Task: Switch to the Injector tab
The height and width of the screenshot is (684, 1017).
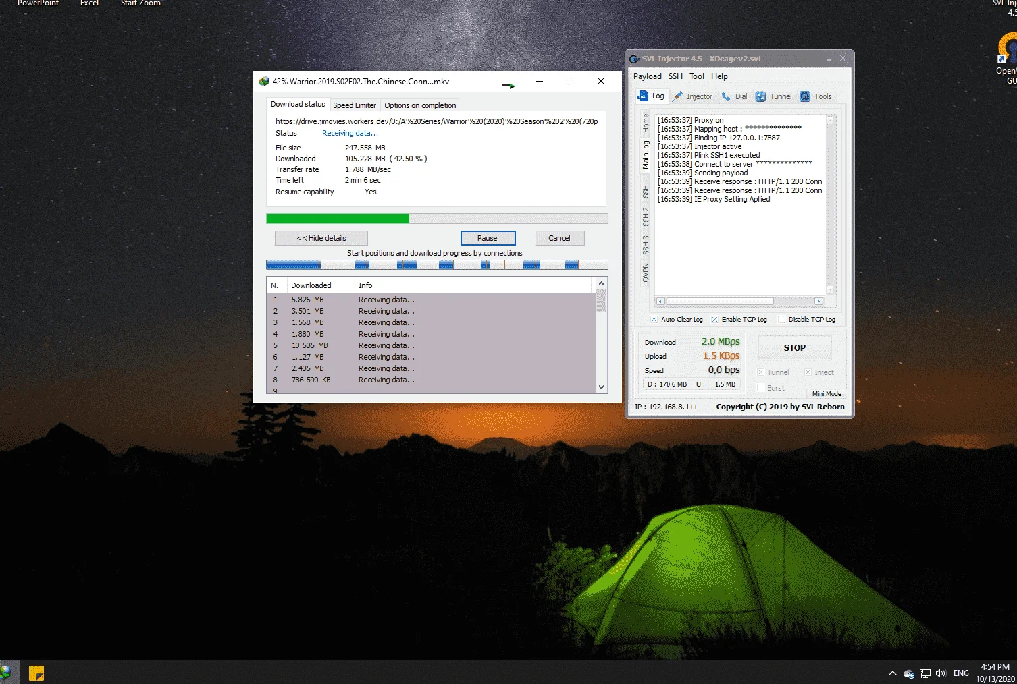Action: click(693, 96)
